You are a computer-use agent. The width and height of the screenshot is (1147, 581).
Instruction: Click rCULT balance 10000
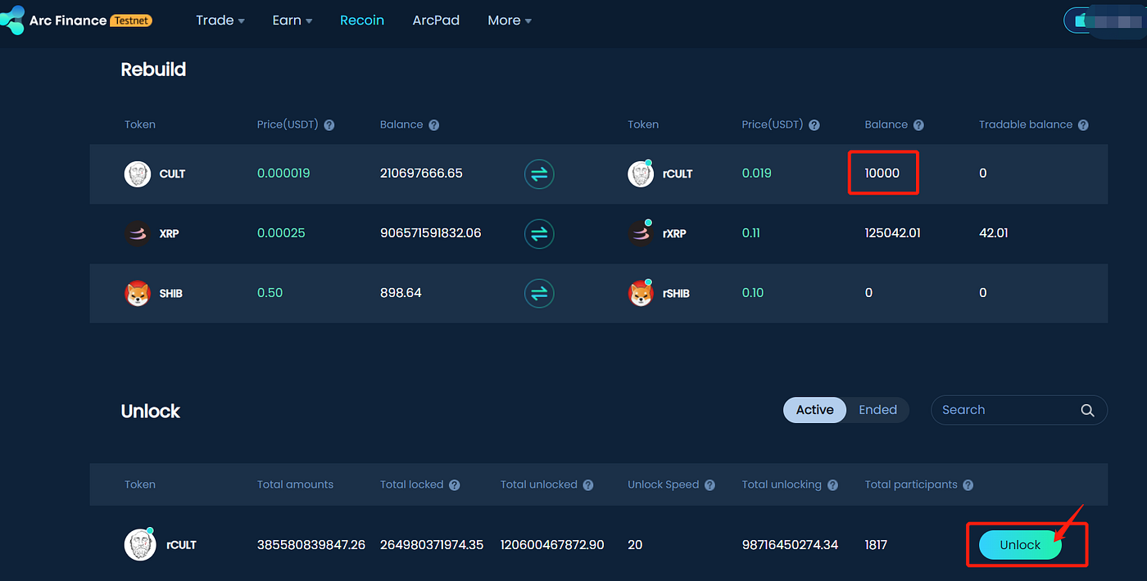[x=882, y=173]
